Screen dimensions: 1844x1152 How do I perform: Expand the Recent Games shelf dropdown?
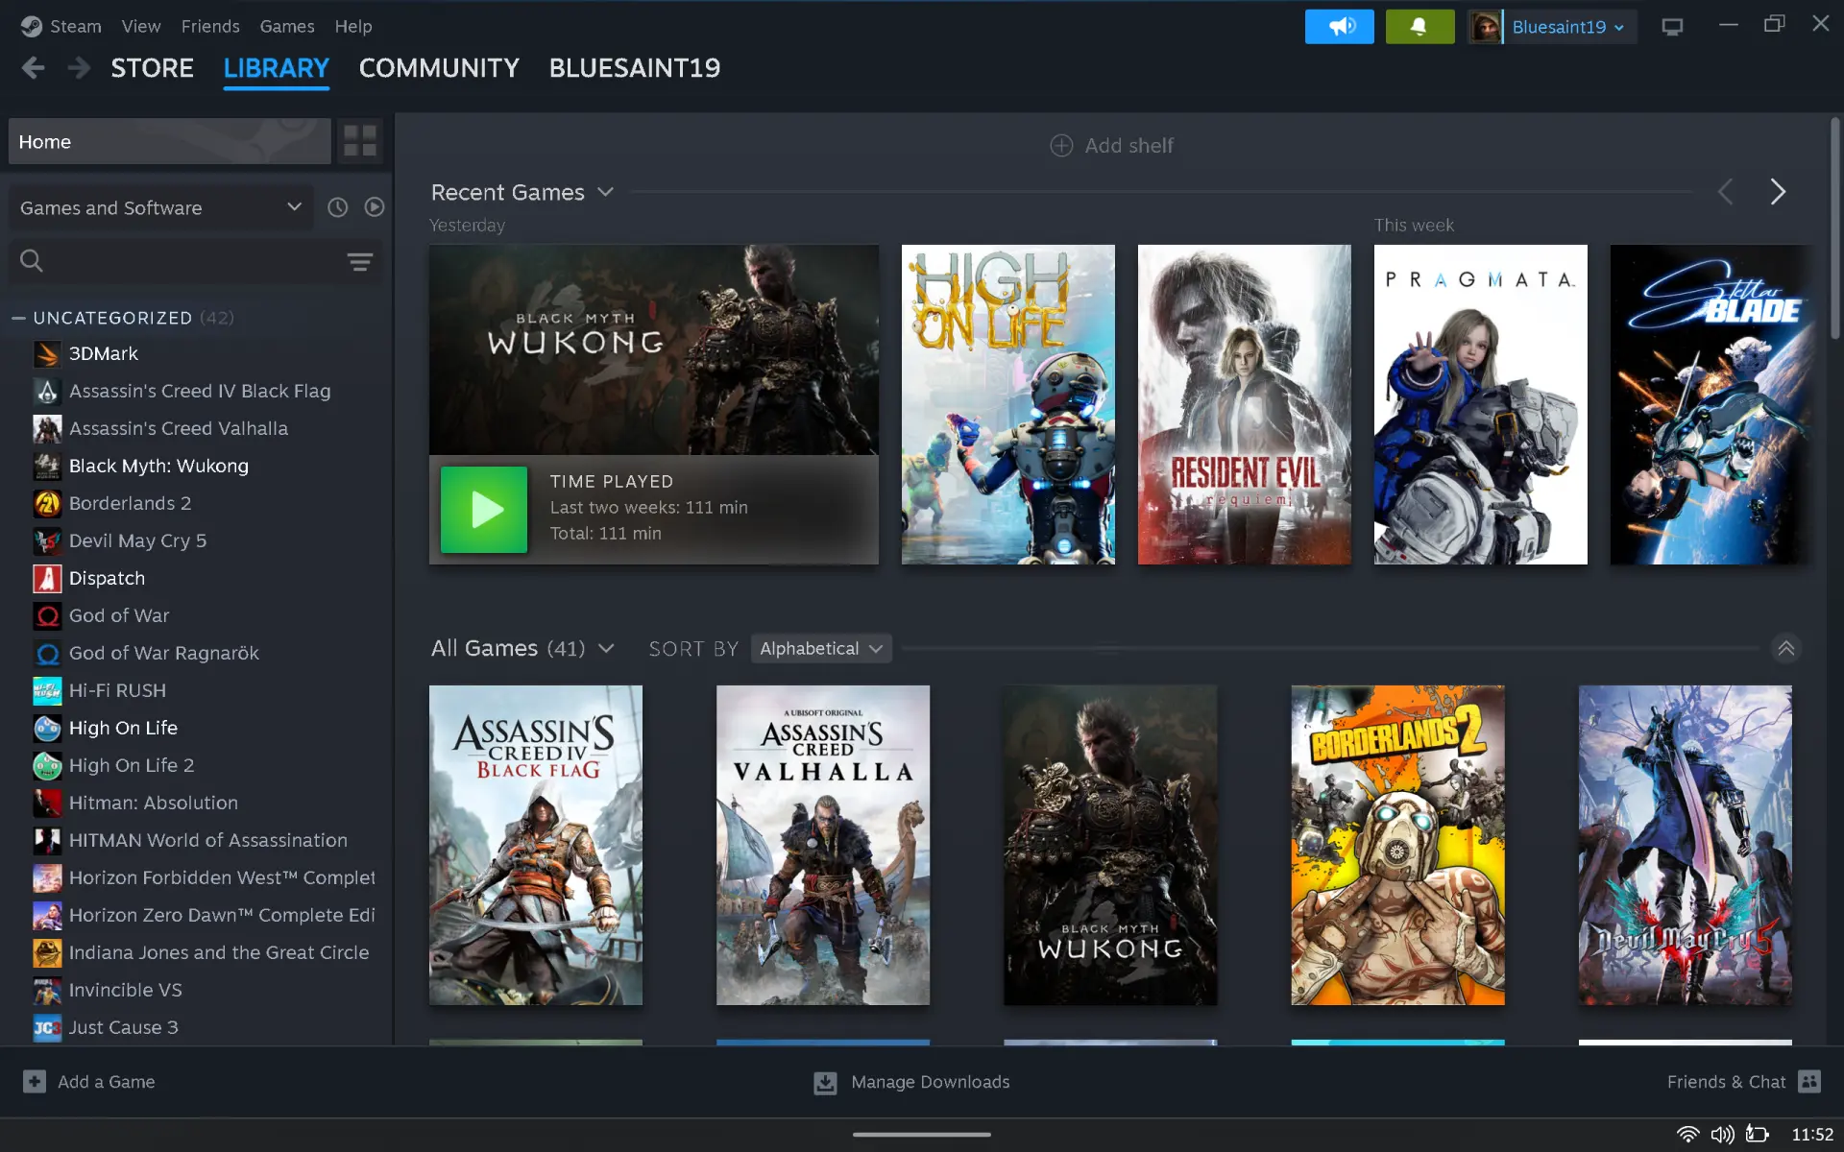pos(605,192)
